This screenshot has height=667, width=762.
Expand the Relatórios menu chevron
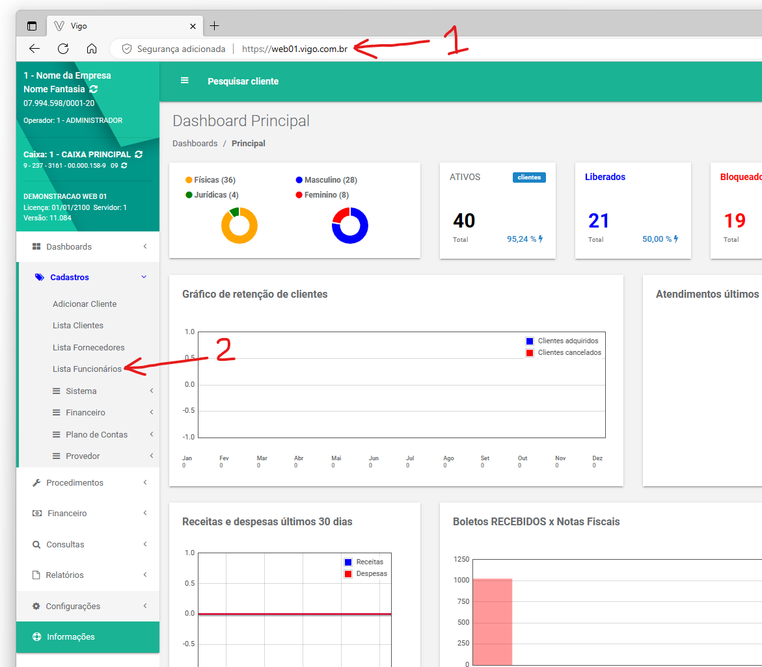145,575
